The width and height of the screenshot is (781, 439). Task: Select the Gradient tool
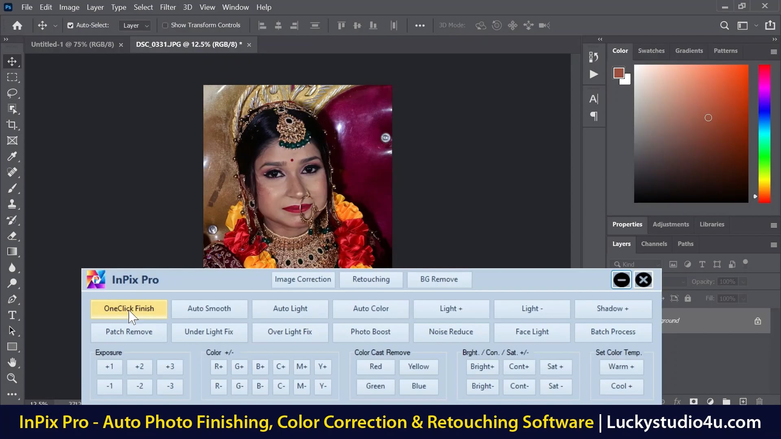[12, 252]
